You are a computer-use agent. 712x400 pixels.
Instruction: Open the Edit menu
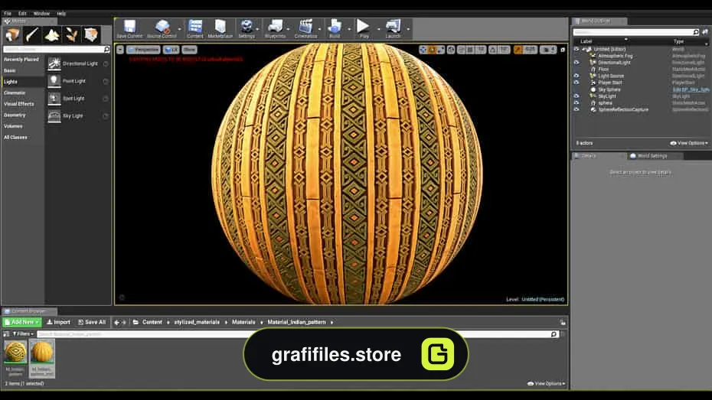22,14
